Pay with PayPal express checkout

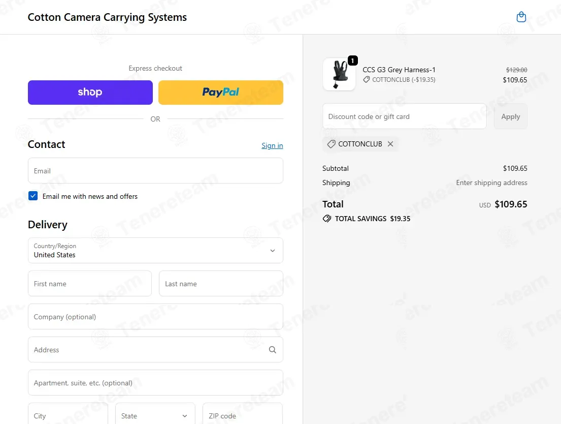(221, 93)
